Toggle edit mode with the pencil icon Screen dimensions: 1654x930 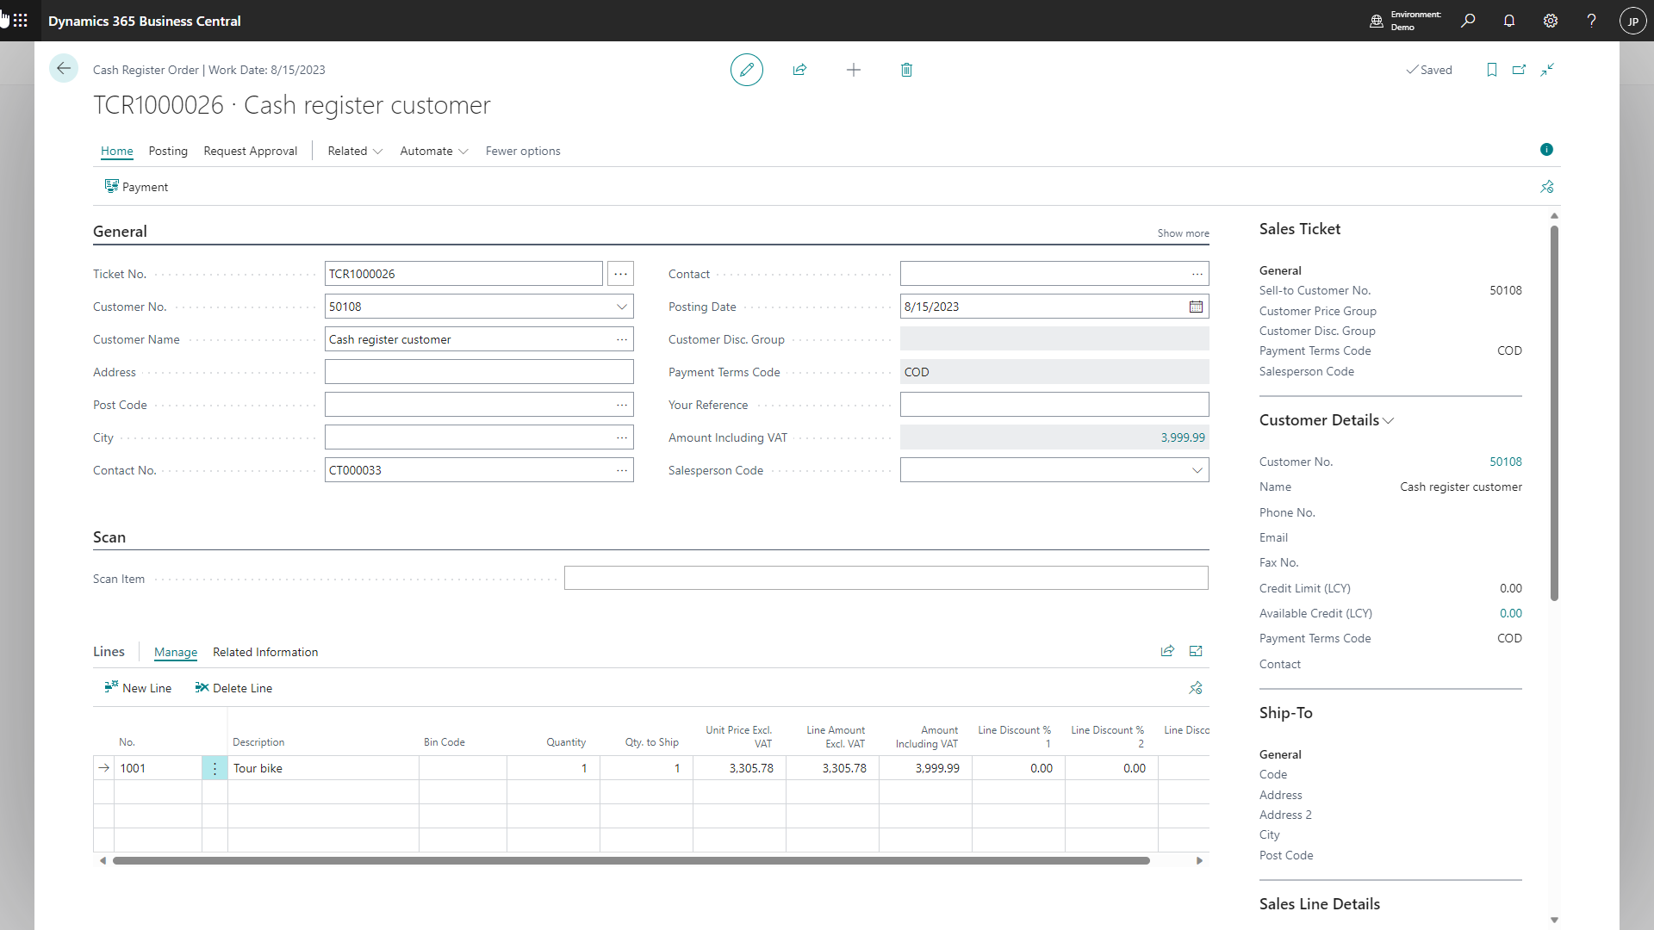coord(747,70)
